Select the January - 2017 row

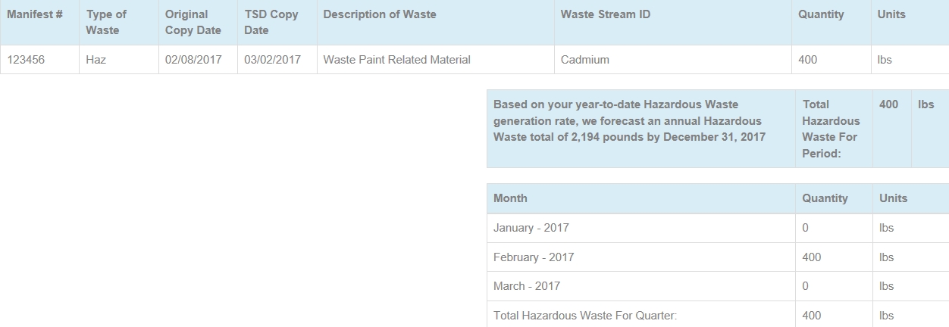717,228
